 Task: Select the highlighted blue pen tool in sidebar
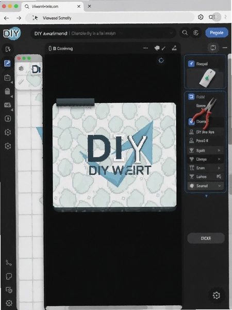pos(8,64)
